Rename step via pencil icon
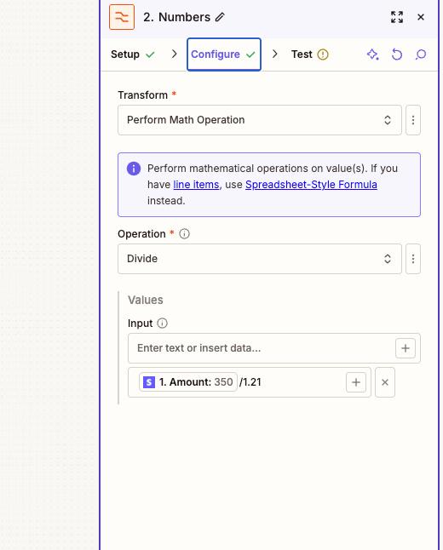 coord(220,17)
